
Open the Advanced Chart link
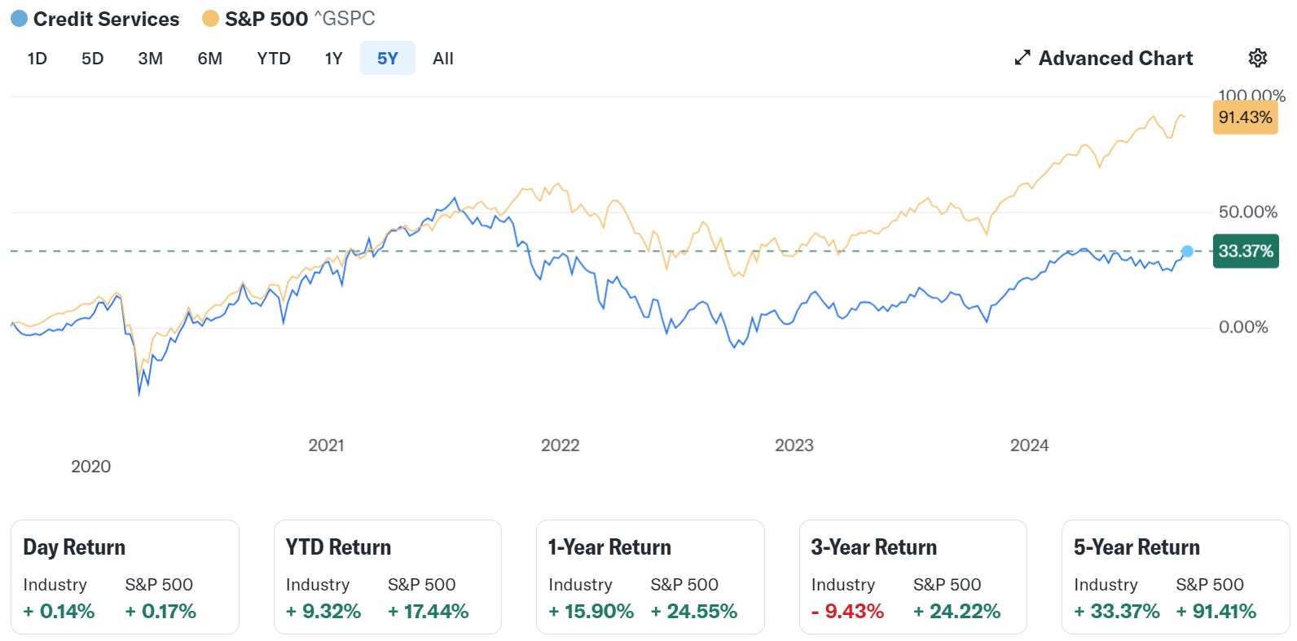pyautogui.click(x=1104, y=58)
